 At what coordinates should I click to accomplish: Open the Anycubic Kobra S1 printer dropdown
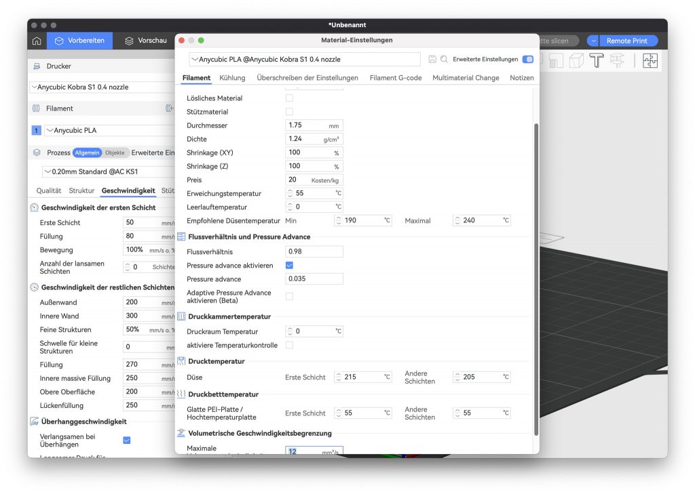102,87
